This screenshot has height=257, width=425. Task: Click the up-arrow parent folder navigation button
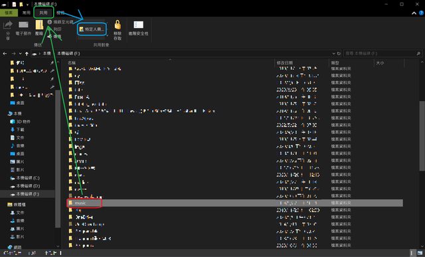[27, 54]
